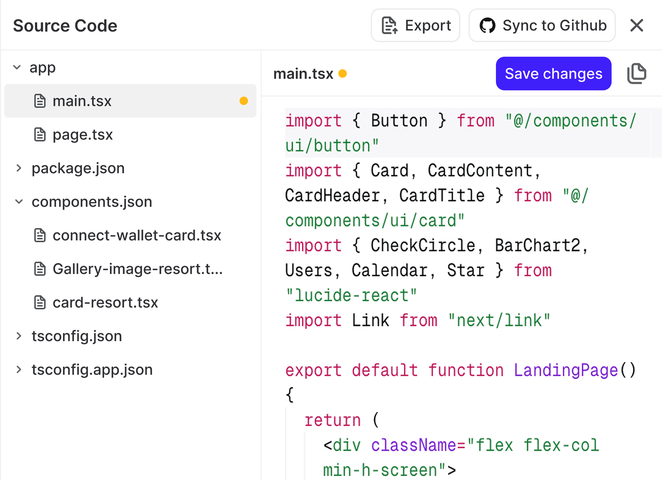The width and height of the screenshot is (662, 480).
Task: Expand package.json in the tree
Action: coord(19,168)
